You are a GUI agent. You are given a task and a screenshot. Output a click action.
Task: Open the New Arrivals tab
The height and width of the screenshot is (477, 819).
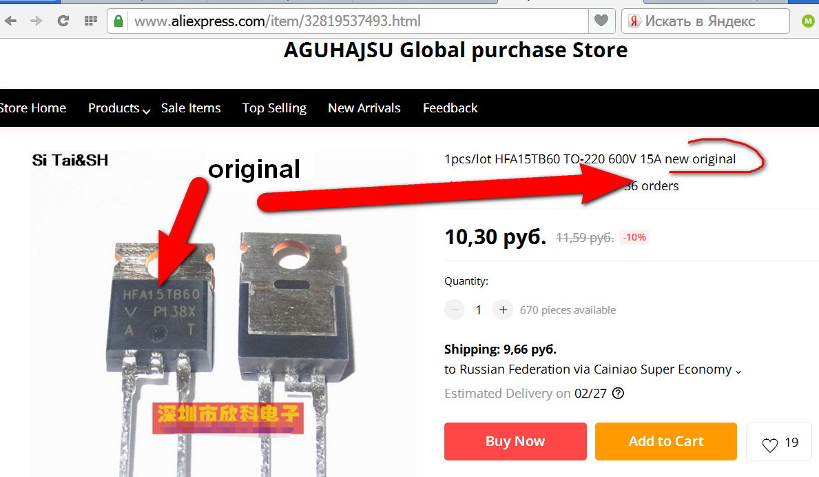364,108
